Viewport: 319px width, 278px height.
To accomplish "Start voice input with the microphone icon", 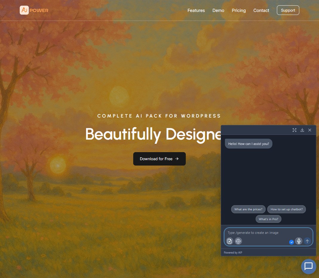I will tap(299, 241).
